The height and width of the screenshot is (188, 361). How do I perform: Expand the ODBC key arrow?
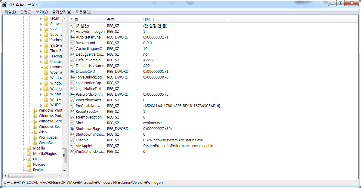point(24,159)
